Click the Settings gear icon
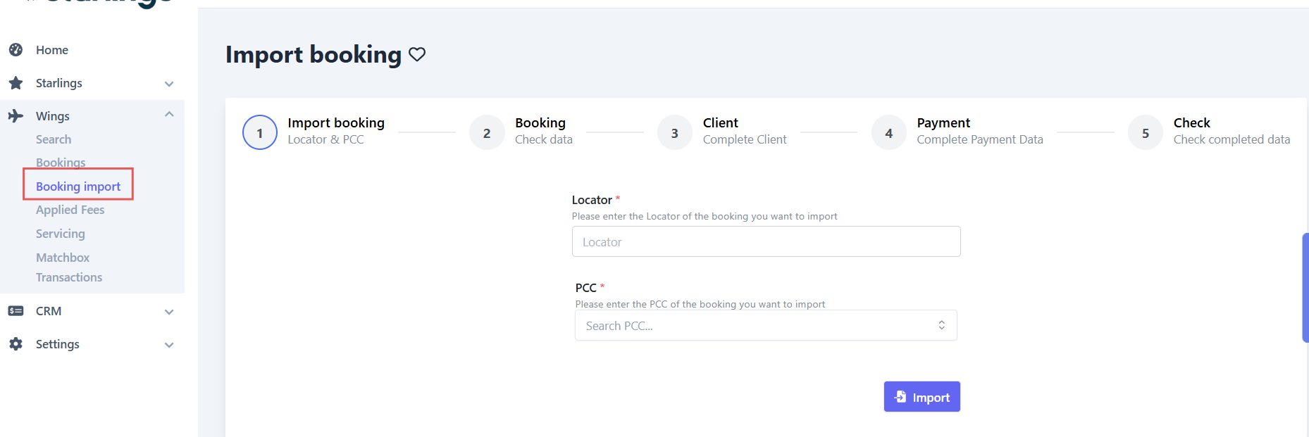 [15, 344]
